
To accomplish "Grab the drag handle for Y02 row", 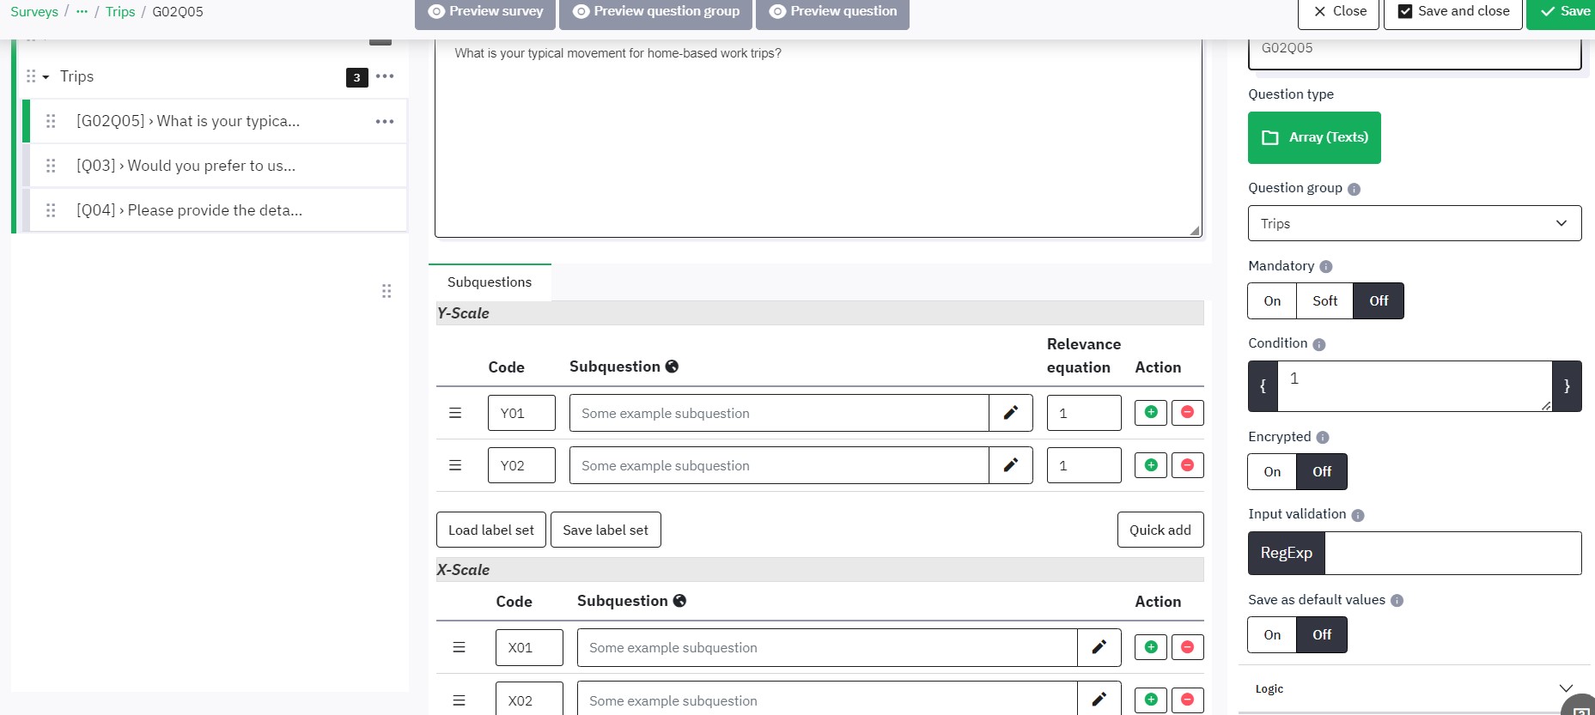I will [x=455, y=465].
